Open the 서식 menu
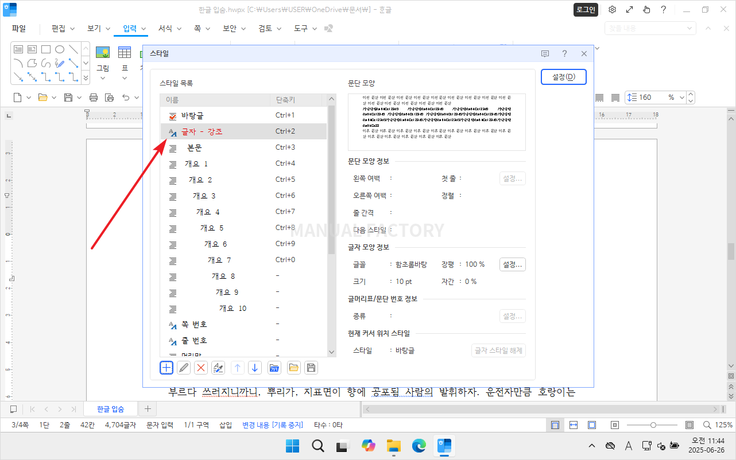The height and width of the screenshot is (460, 736). point(165,28)
